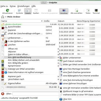This screenshot has width=101, height=101.
Task: Expand the Aktionen submenu
Action: click(x=32, y=52)
